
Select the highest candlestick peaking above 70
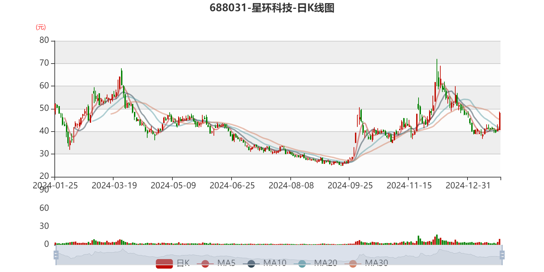(437, 72)
